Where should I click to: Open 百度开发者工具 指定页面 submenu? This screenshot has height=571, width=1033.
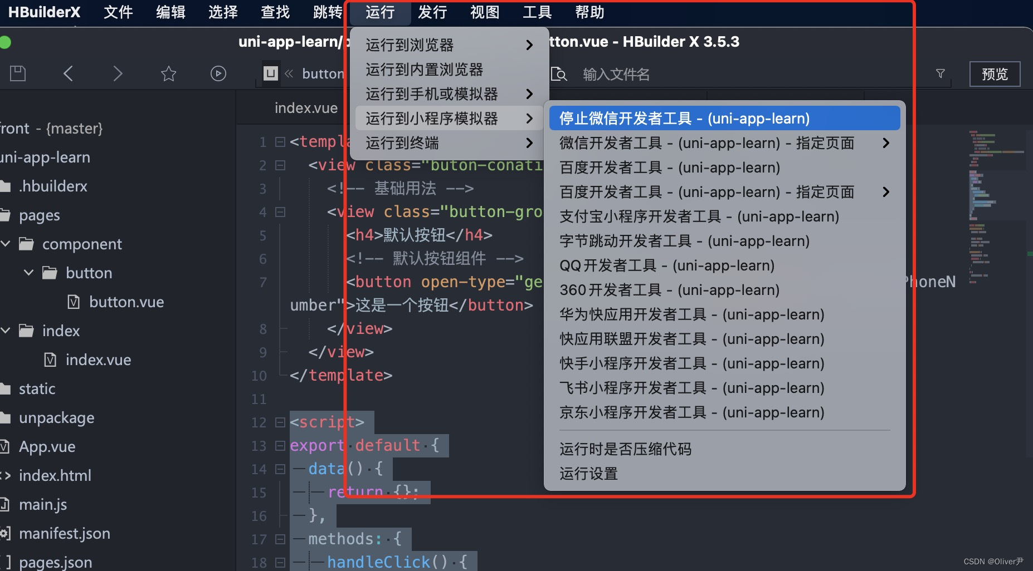pyautogui.click(x=724, y=192)
